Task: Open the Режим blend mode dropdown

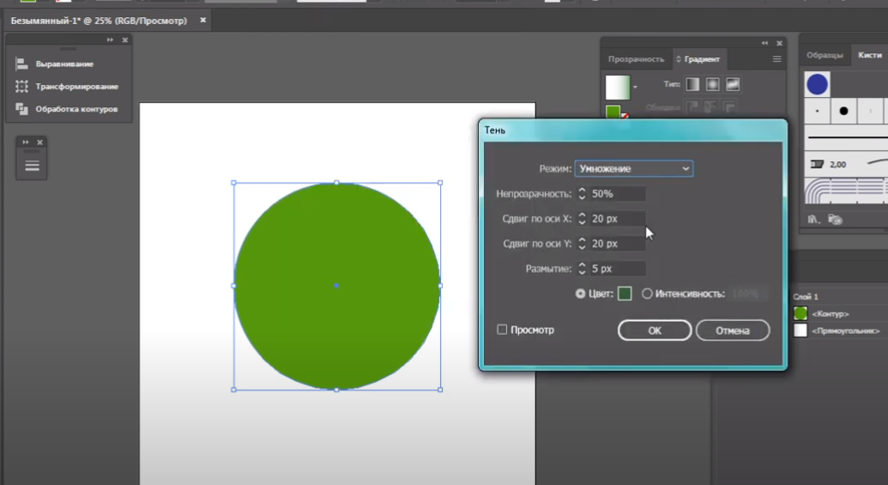Action: 633,169
